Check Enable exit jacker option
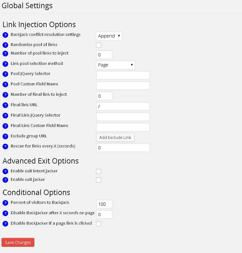 coord(98,180)
